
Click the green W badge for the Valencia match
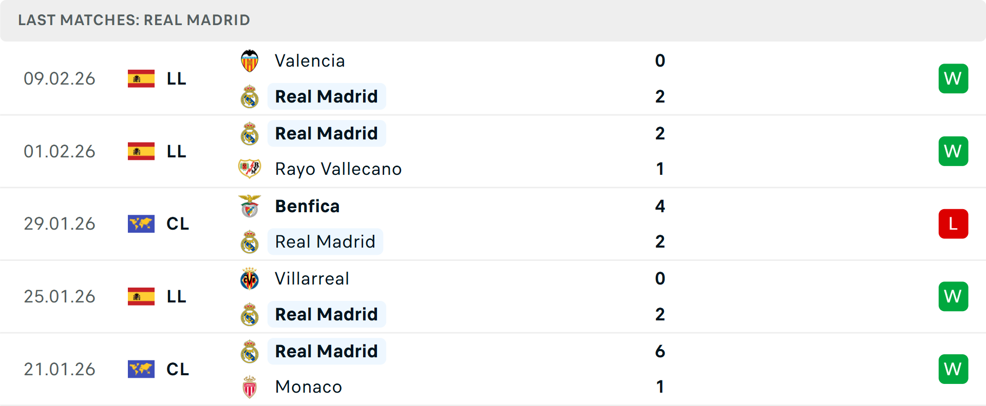pos(953,78)
